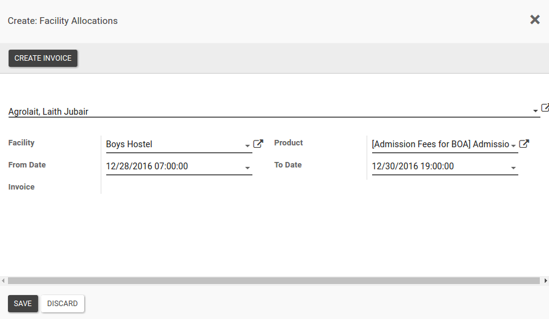Open the From Date picker arrow
Image resolution: width=549 pixels, height=319 pixels.
247,167
